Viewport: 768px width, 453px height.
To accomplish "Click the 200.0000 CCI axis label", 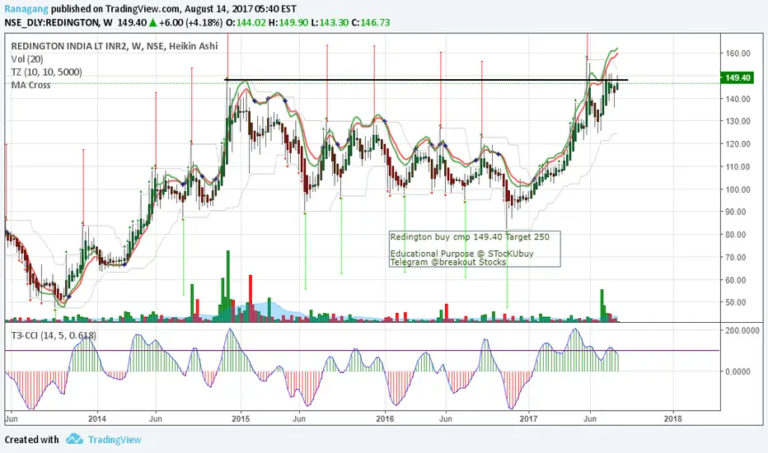I will (x=742, y=330).
